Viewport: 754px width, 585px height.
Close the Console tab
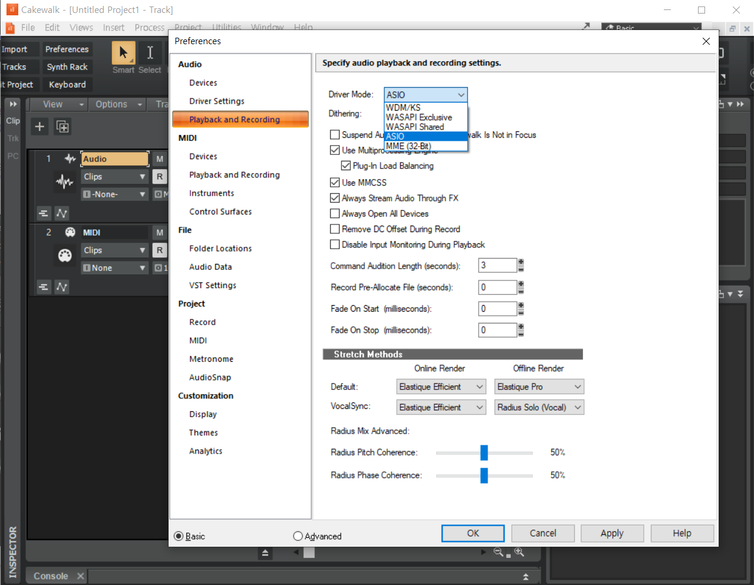coord(80,576)
